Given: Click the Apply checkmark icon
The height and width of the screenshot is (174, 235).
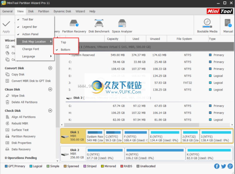Looking at the screenshot, I should [x=6, y=24].
